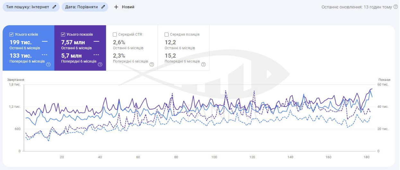400x170 pixels.
Task: Click chart point at day 80 peak
Action: (x=172, y=94)
